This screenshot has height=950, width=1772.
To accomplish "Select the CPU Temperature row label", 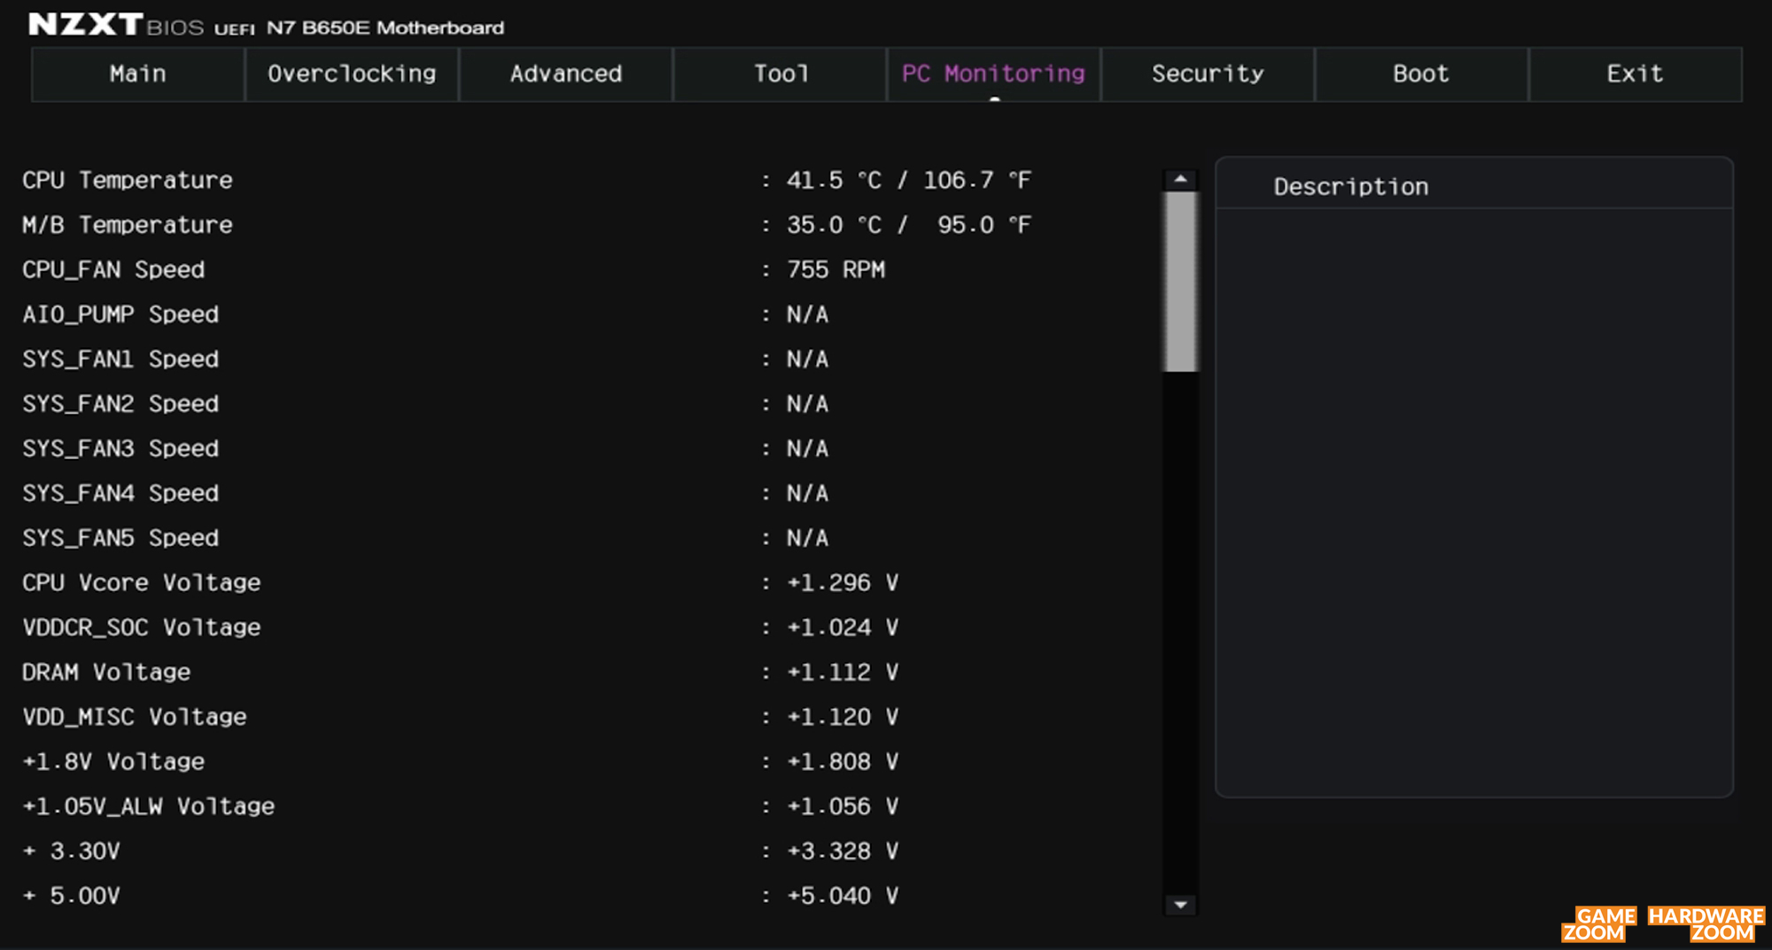I will pyautogui.click(x=128, y=181).
